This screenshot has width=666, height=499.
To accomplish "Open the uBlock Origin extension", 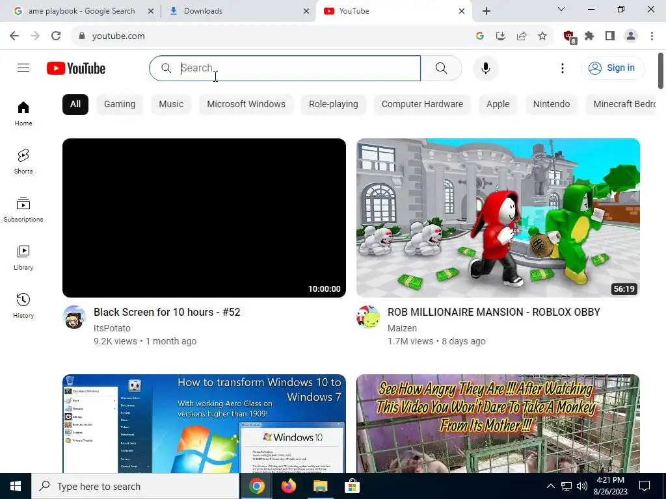I will (569, 36).
